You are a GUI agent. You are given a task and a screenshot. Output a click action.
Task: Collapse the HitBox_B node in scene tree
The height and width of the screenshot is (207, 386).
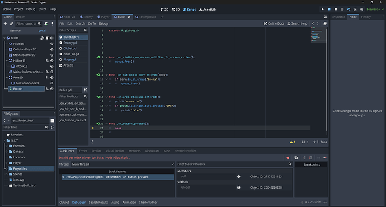click(x=7, y=60)
